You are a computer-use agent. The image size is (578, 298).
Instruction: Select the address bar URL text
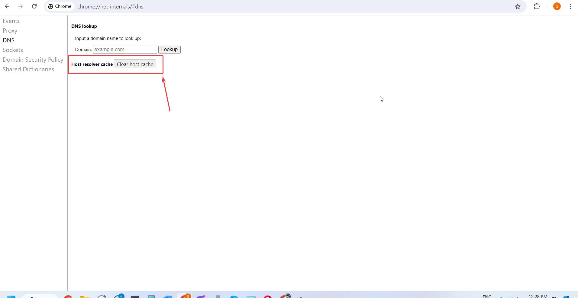(110, 7)
